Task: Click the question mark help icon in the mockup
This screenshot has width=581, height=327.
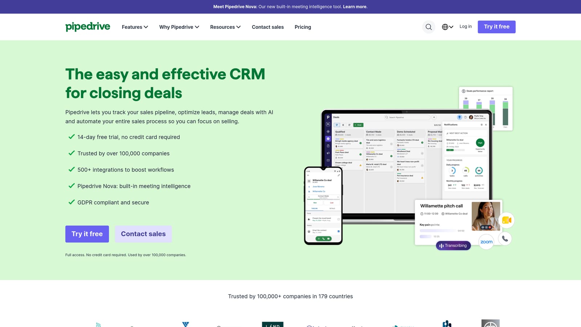Action: pos(466,117)
